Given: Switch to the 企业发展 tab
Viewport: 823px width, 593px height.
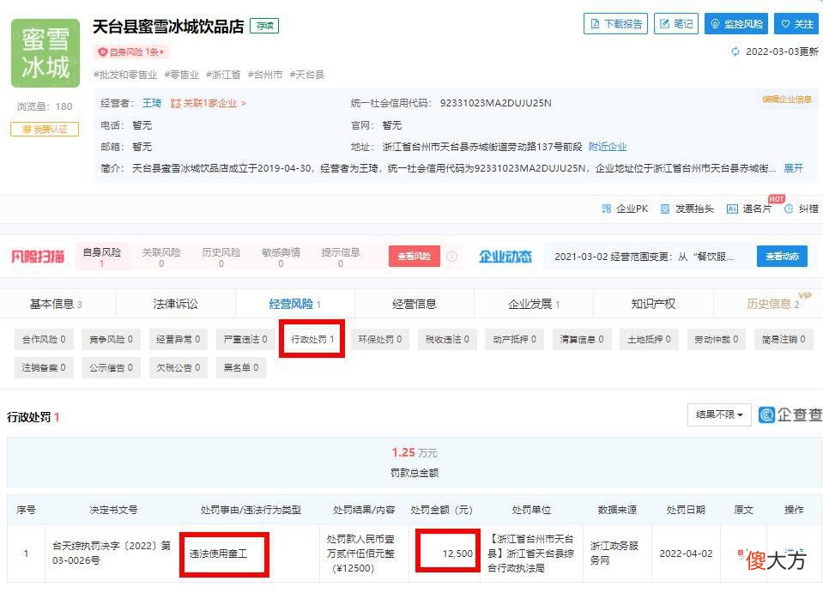Looking at the screenshot, I should [x=533, y=304].
